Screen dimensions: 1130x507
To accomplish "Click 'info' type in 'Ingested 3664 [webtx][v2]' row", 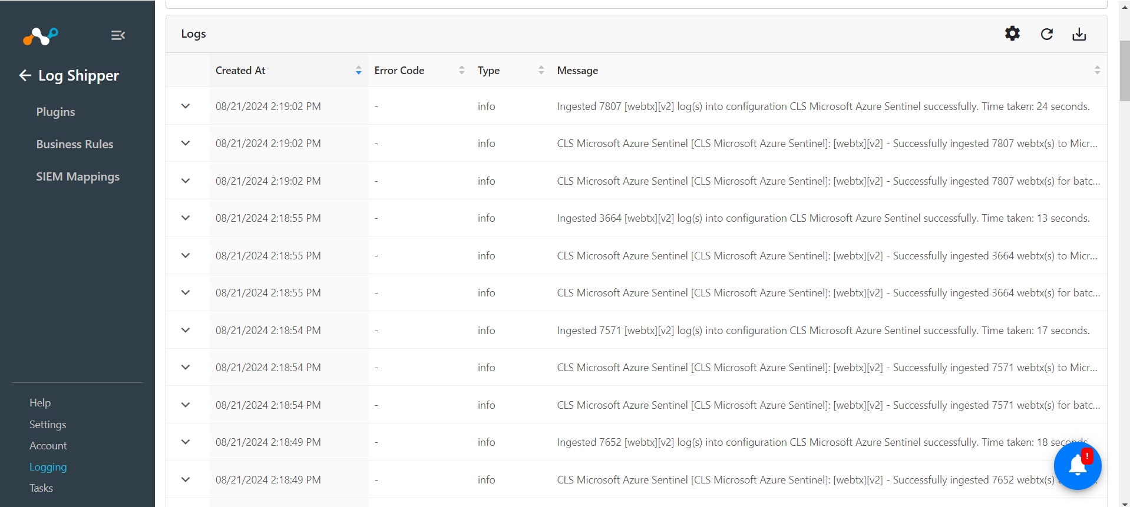I will [x=486, y=218].
